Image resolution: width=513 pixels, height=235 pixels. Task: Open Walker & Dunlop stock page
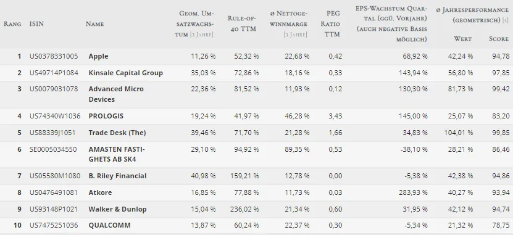tap(117, 209)
